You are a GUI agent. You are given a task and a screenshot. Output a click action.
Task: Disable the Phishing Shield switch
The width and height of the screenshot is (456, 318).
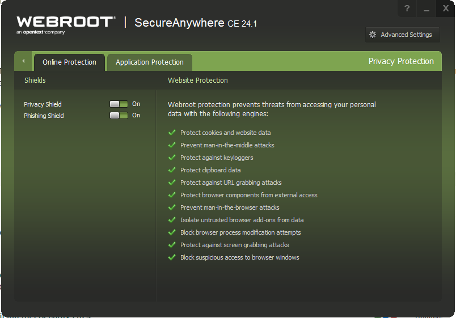point(119,116)
